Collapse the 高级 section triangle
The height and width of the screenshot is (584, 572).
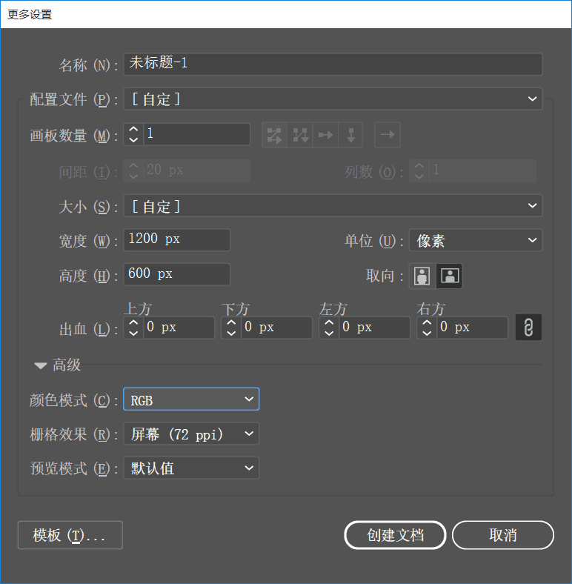pos(41,365)
